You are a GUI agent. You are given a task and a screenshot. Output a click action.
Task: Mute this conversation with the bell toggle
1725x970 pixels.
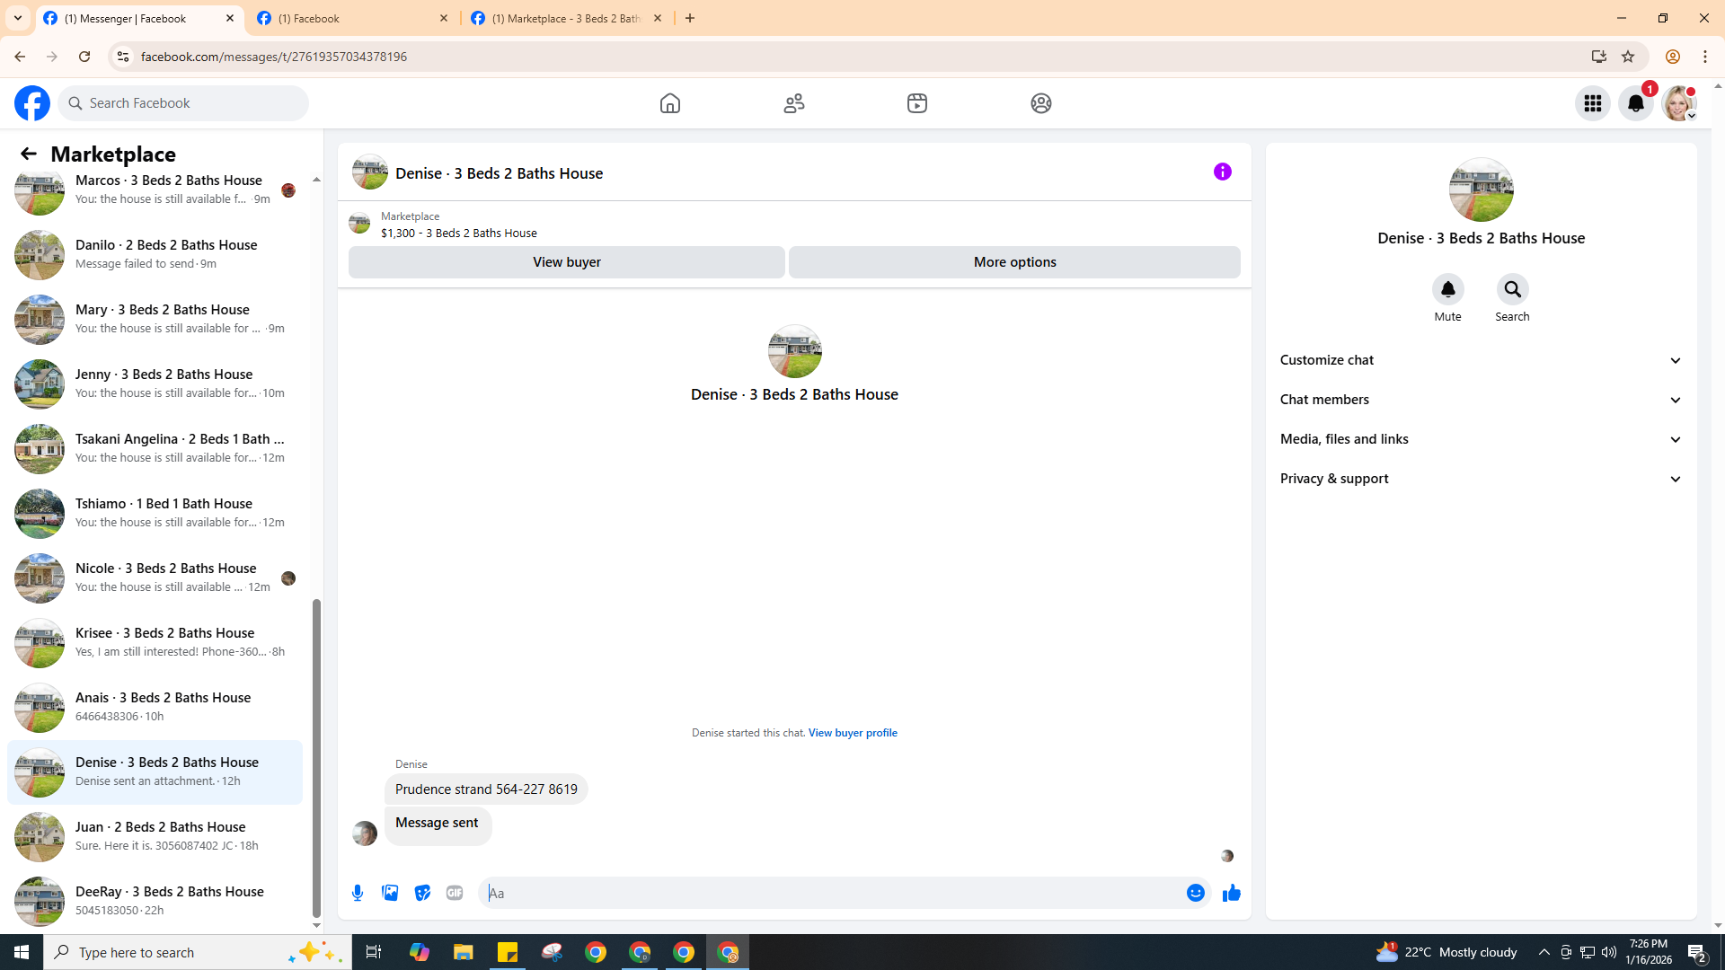[x=1447, y=289]
